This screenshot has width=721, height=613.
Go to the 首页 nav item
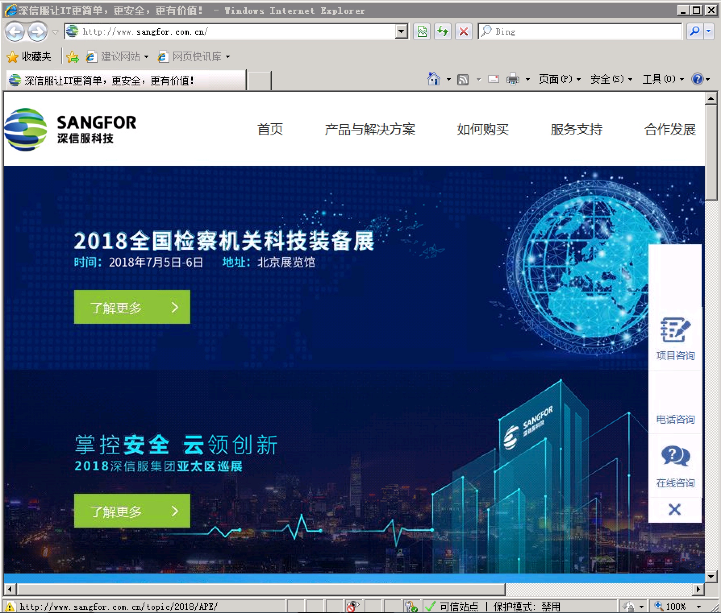(x=270, y=129)
